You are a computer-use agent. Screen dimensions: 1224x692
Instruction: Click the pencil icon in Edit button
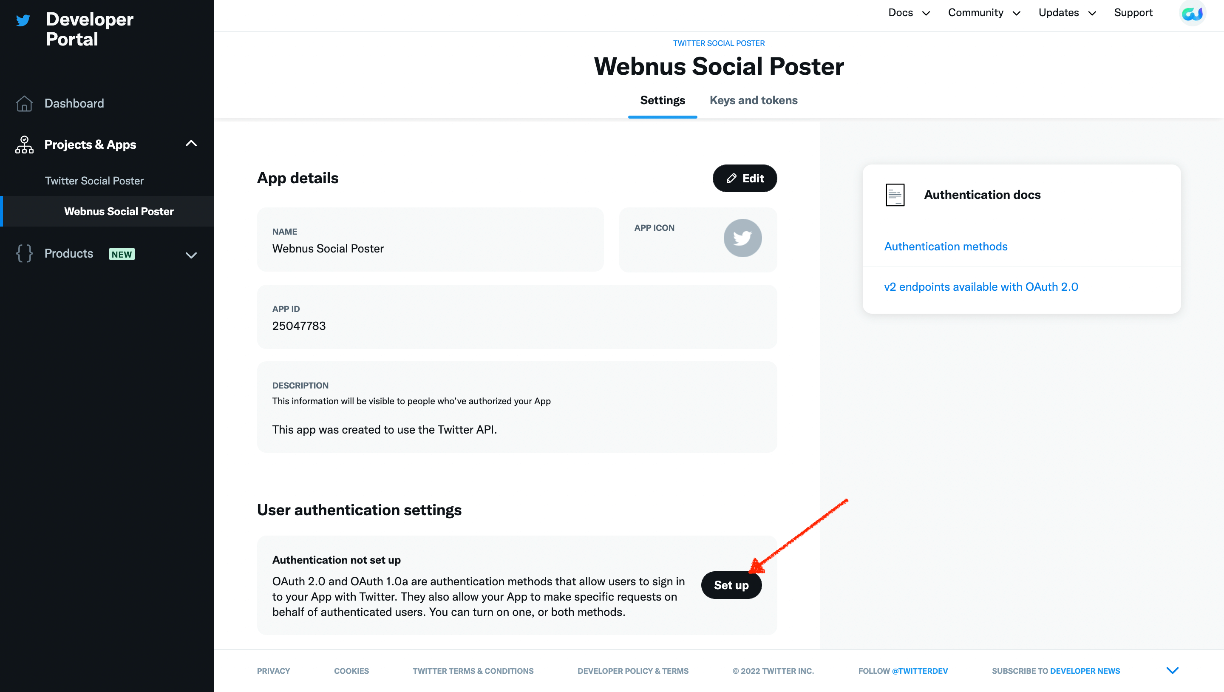731,178
